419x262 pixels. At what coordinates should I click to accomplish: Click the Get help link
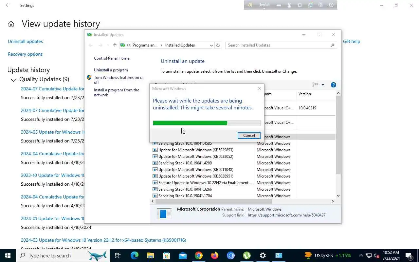pyautogui.click(x=352, y=41)
